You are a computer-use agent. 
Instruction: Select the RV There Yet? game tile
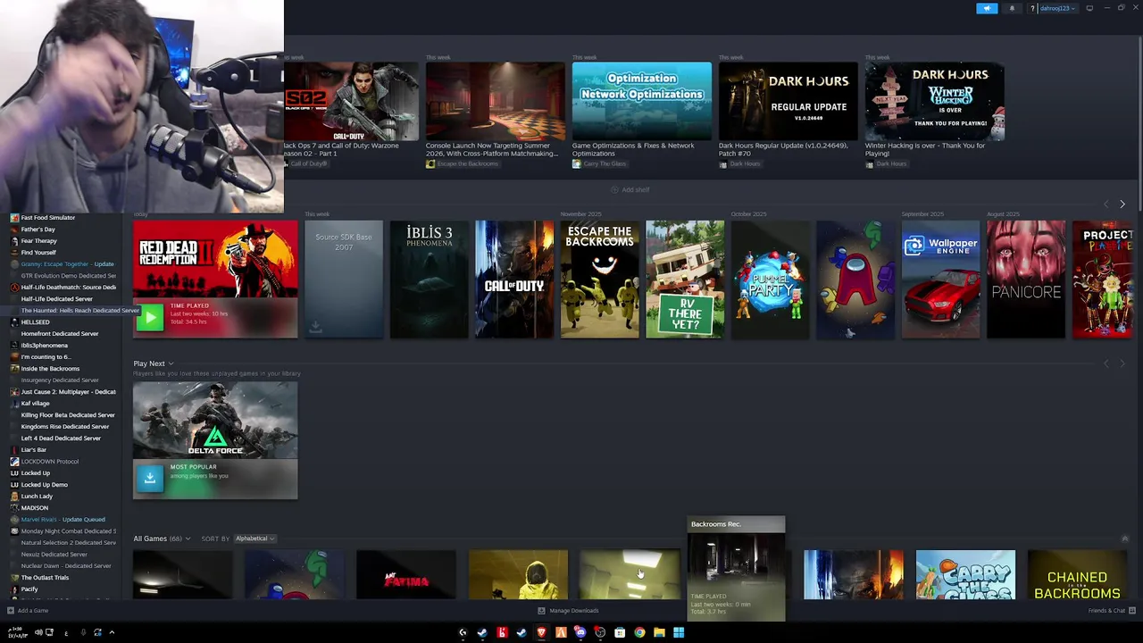coord(685,280)
